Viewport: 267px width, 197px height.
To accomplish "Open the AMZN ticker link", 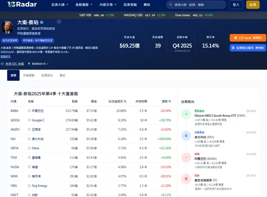I will click(x=15, y=130).
